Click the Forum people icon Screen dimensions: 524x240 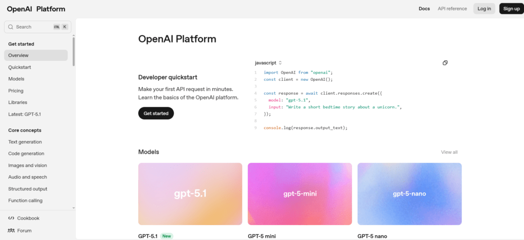[x=11, y=231]
